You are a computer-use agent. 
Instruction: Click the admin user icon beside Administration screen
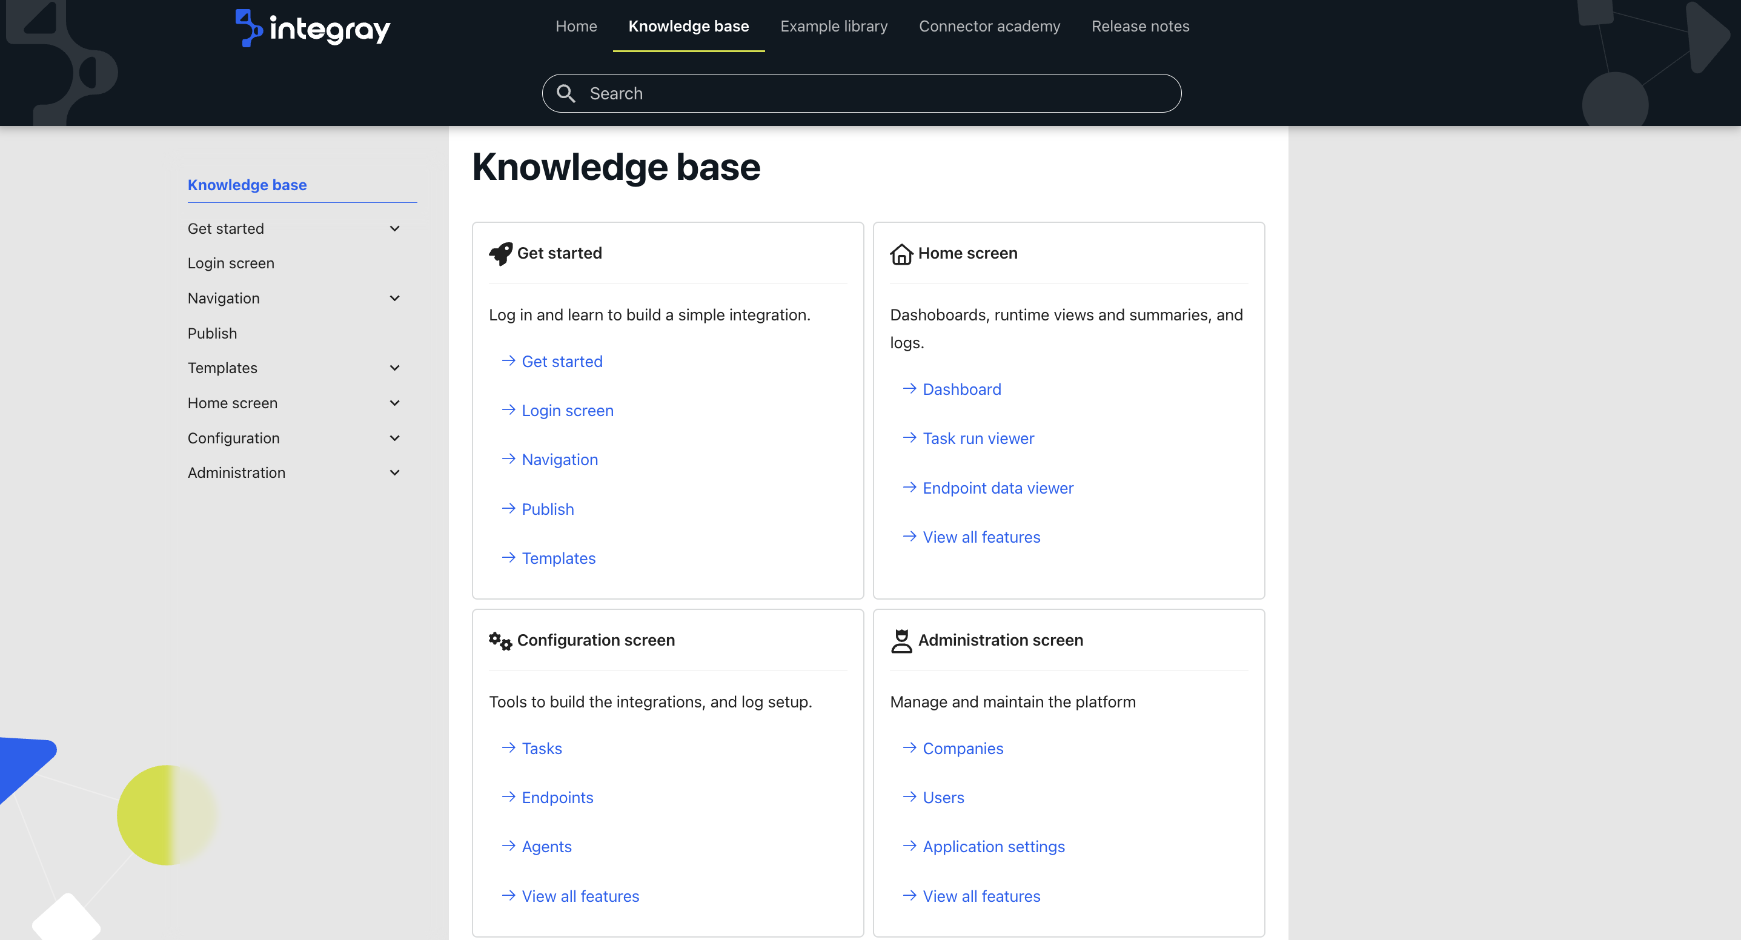[901, 641]
